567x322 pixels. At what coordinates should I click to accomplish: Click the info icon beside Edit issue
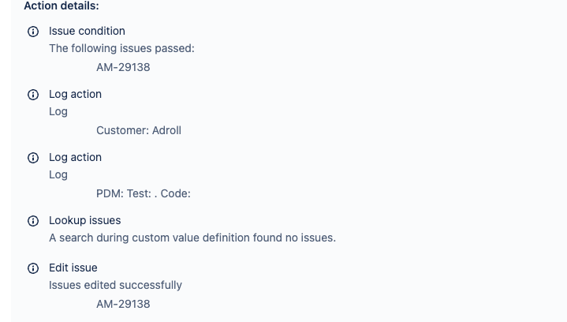pos(33,268)
